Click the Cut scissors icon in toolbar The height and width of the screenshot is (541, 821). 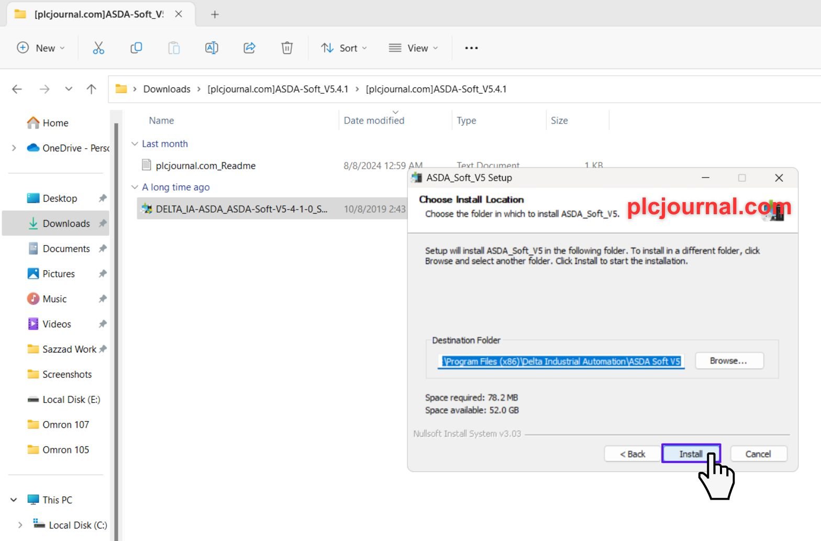click(x=98, y=48)
